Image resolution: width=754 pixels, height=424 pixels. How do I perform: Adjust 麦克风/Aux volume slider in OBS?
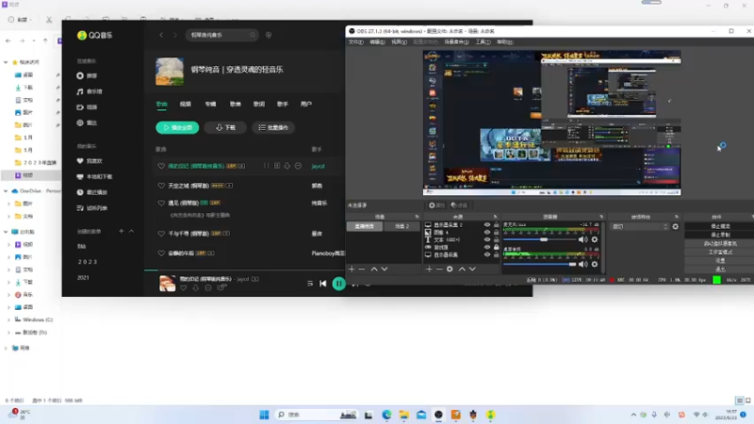(x=539, y=239)
